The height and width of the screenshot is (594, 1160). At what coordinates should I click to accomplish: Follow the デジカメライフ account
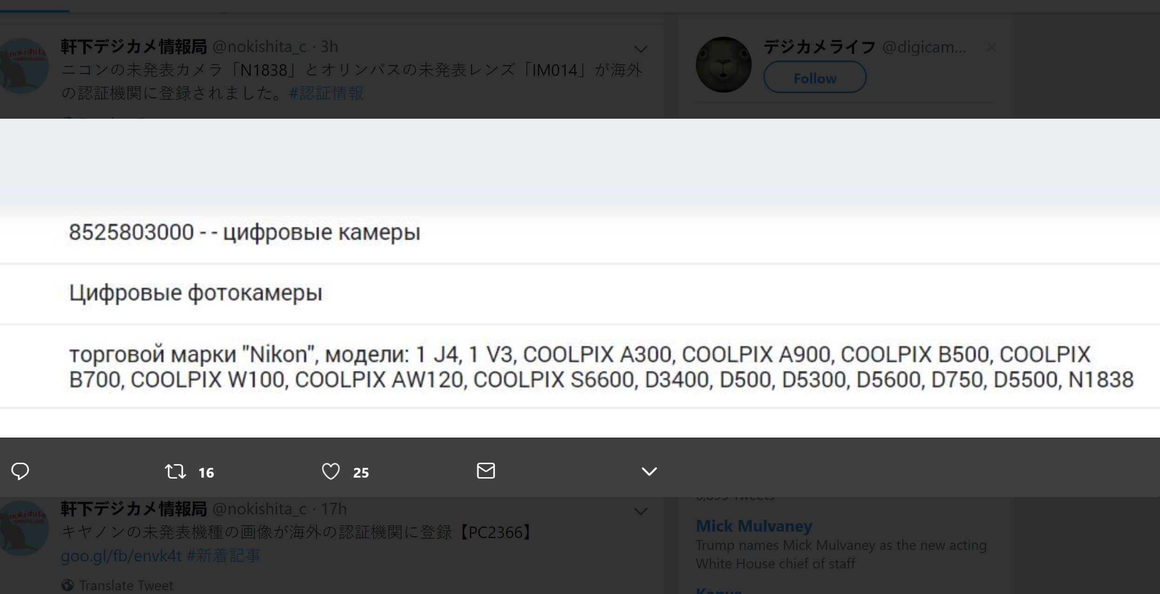[x=815, y=77]
